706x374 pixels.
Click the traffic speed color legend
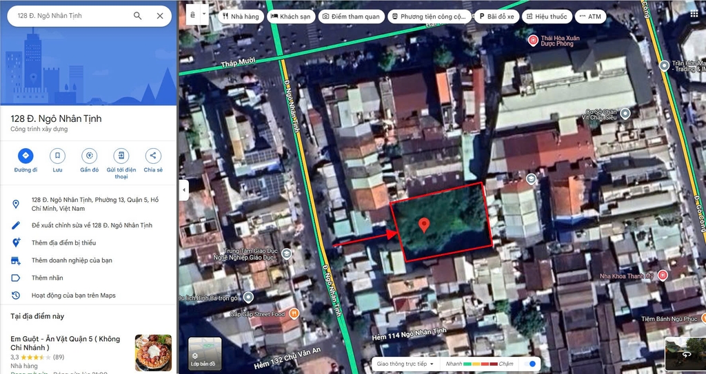coord(482,364)
